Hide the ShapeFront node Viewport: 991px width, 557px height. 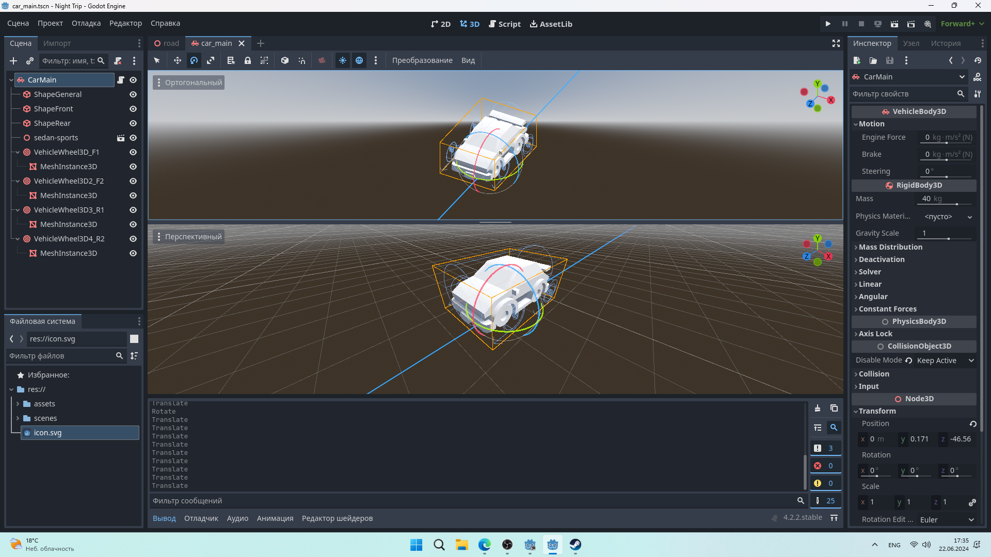[x=133, y=109]
